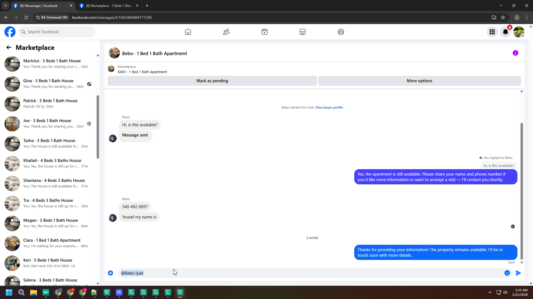Click the plus icon to add attachments

click(x=110, y=273)
